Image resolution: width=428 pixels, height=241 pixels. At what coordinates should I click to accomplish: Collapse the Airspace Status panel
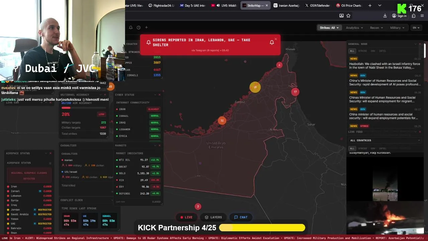coord(46,153)
